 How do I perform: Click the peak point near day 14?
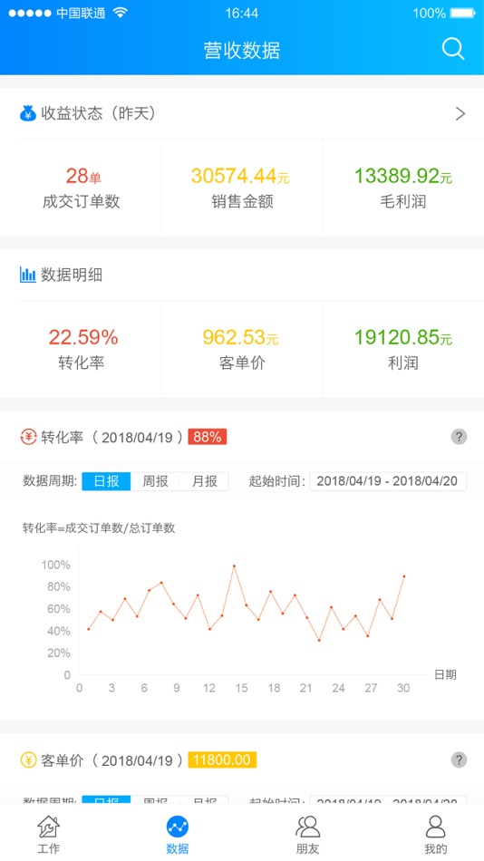point(234,566)
